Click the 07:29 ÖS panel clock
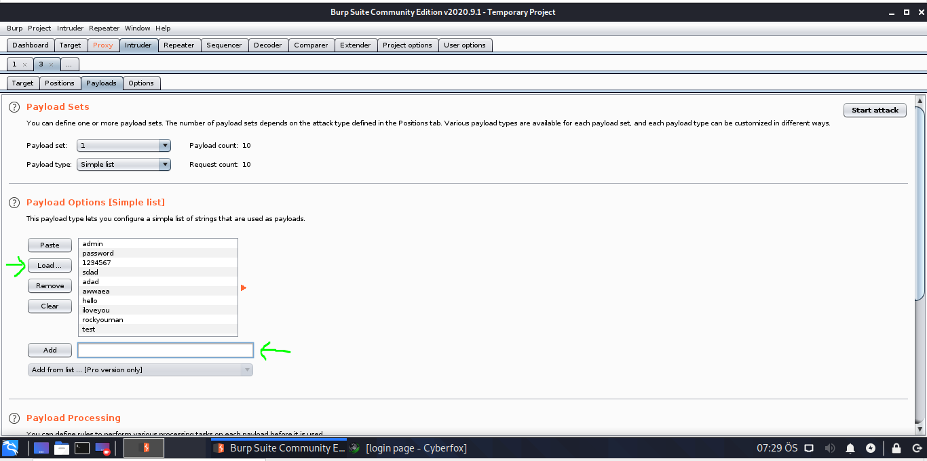 pos(777,448)
